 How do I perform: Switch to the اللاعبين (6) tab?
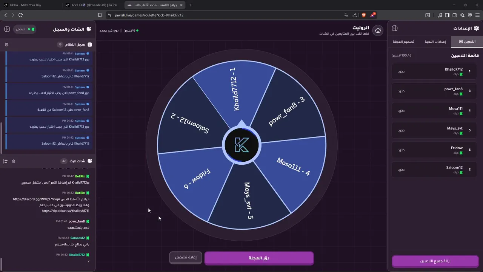pos(467,42)
